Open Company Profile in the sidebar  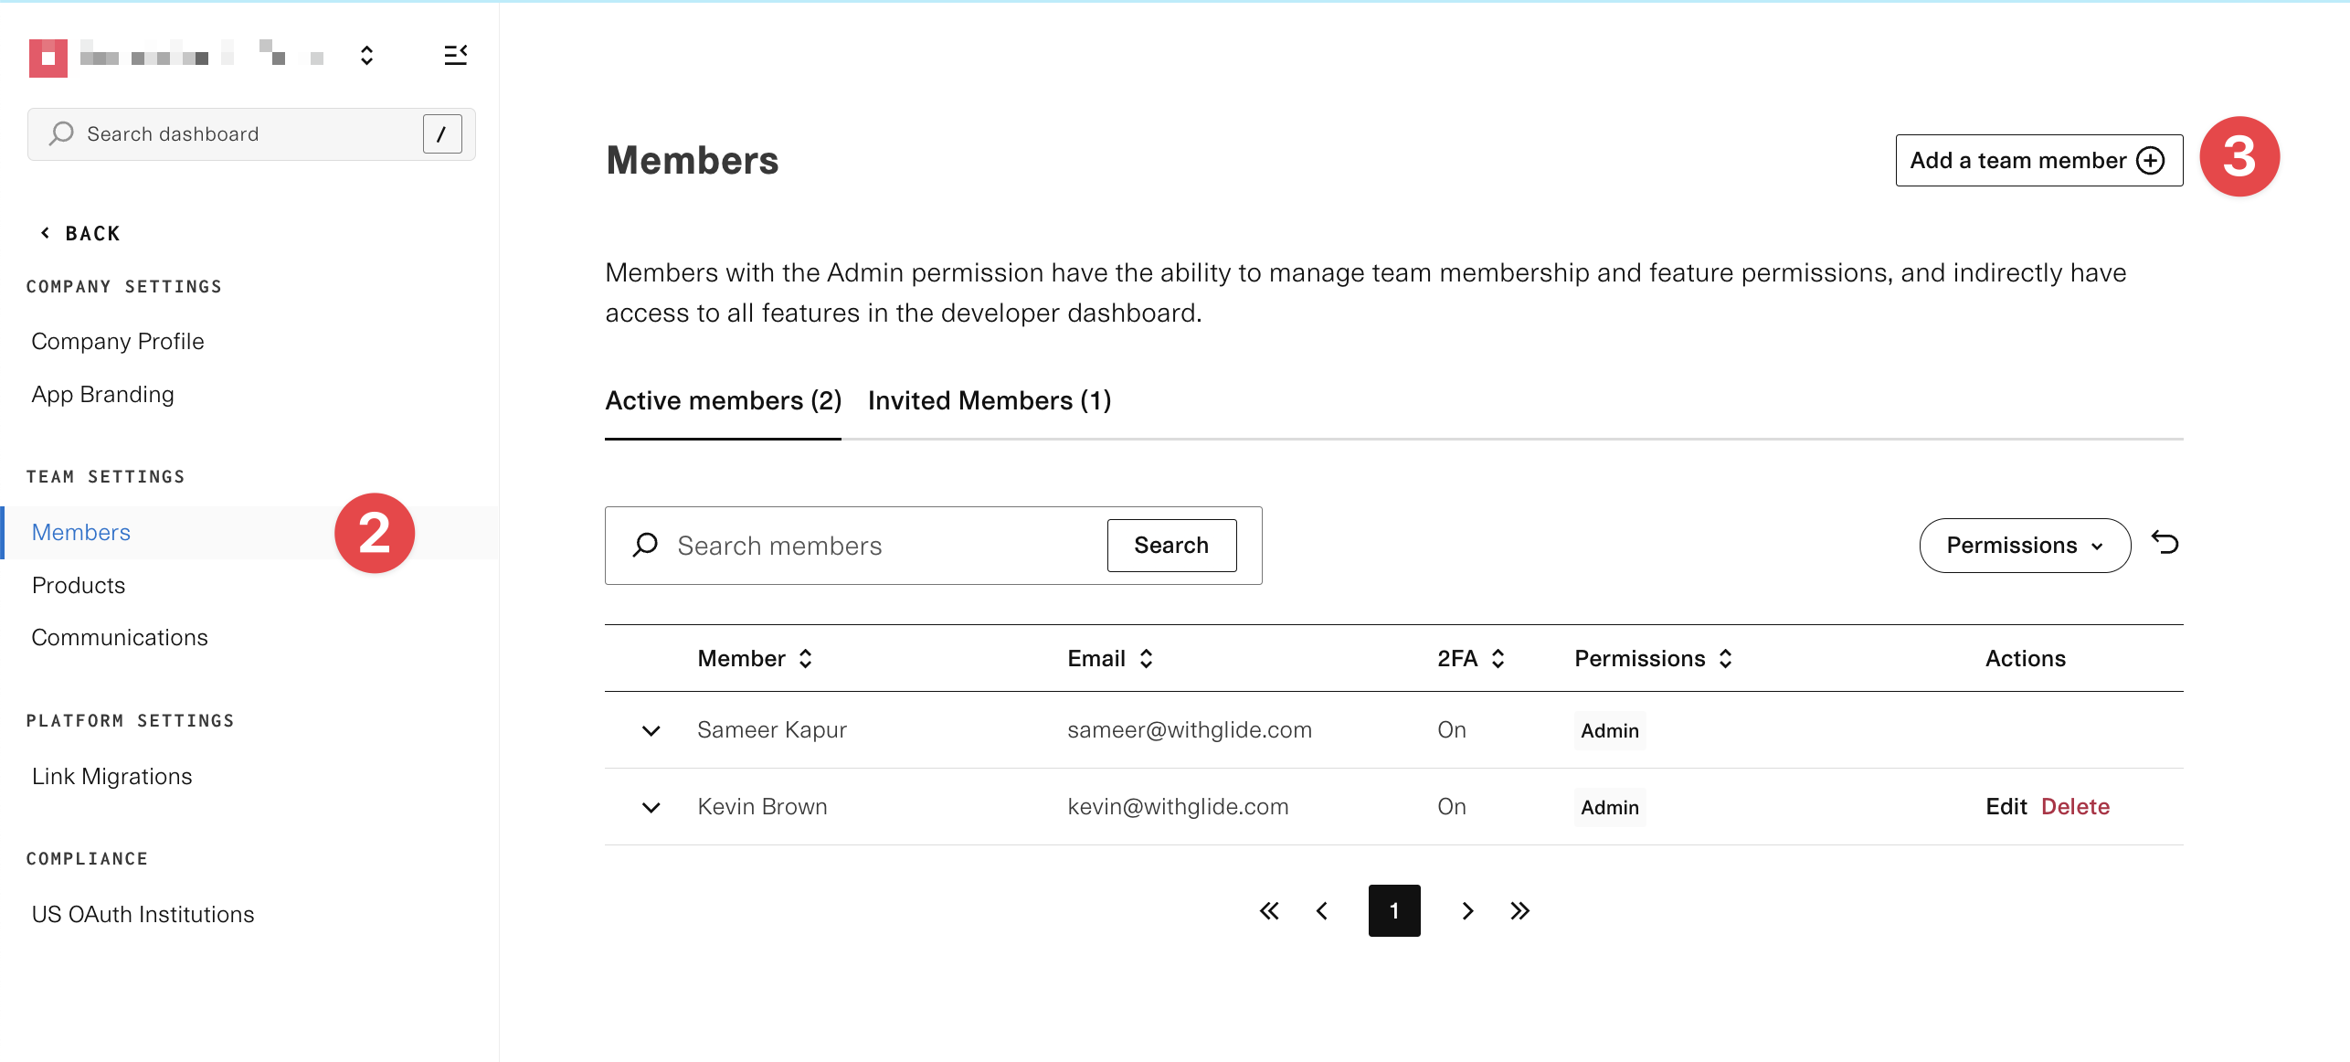118,342
